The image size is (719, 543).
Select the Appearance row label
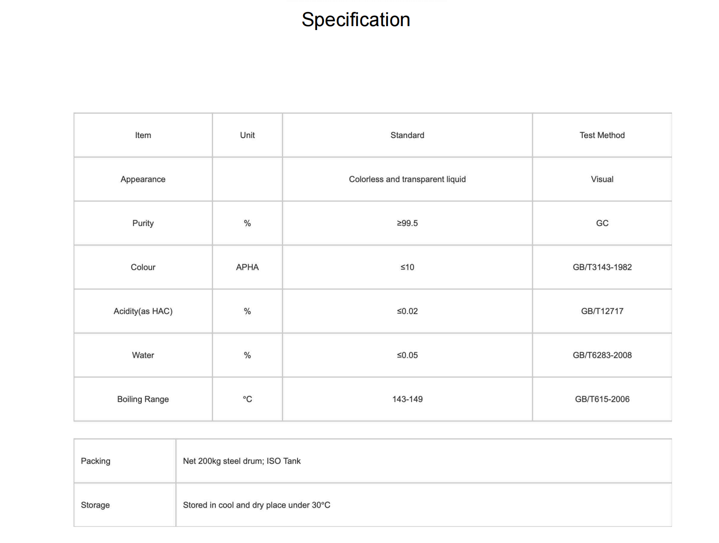click(143, 179)
